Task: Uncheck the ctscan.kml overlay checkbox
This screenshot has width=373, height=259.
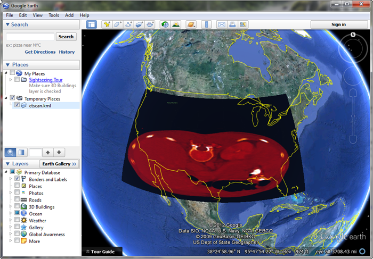Action: 17,105
